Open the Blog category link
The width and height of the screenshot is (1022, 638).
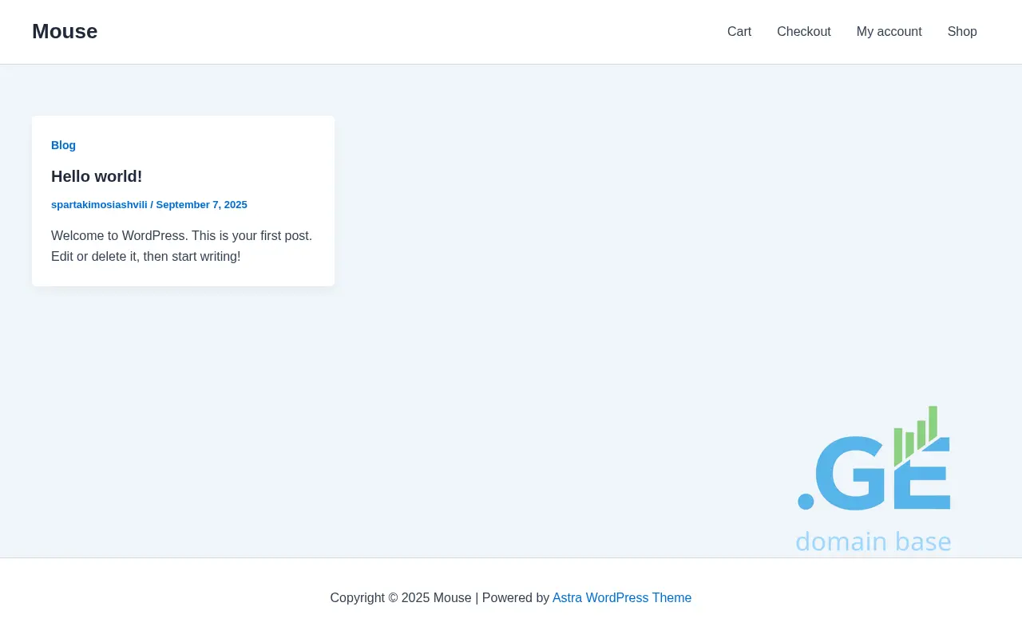(x=63, y=145)
